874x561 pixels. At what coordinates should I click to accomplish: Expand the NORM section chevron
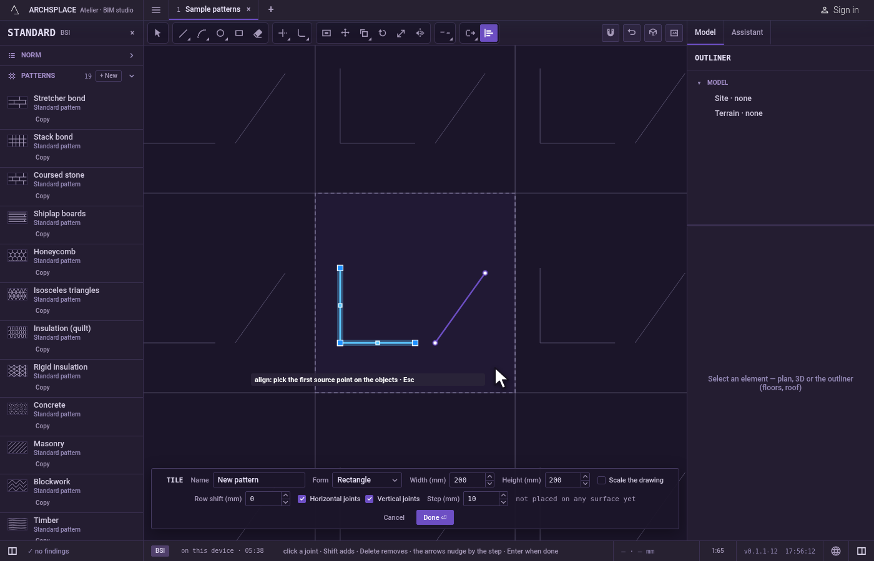pyautogui.click(x=132, y=55)
